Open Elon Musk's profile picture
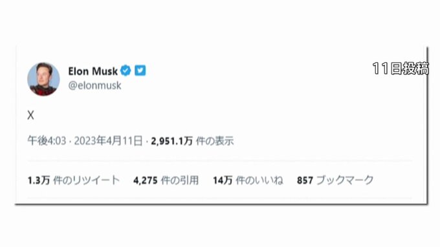 [x=43, y=79]
